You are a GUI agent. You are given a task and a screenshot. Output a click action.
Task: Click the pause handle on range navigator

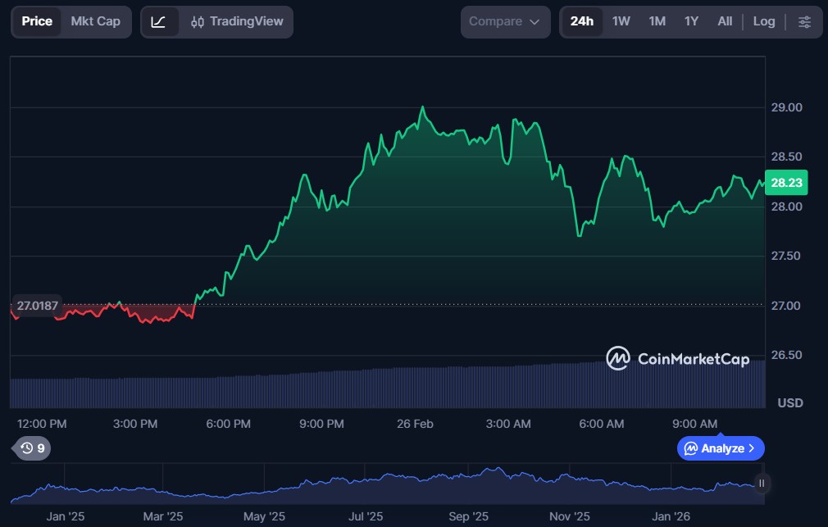point(762,484)
